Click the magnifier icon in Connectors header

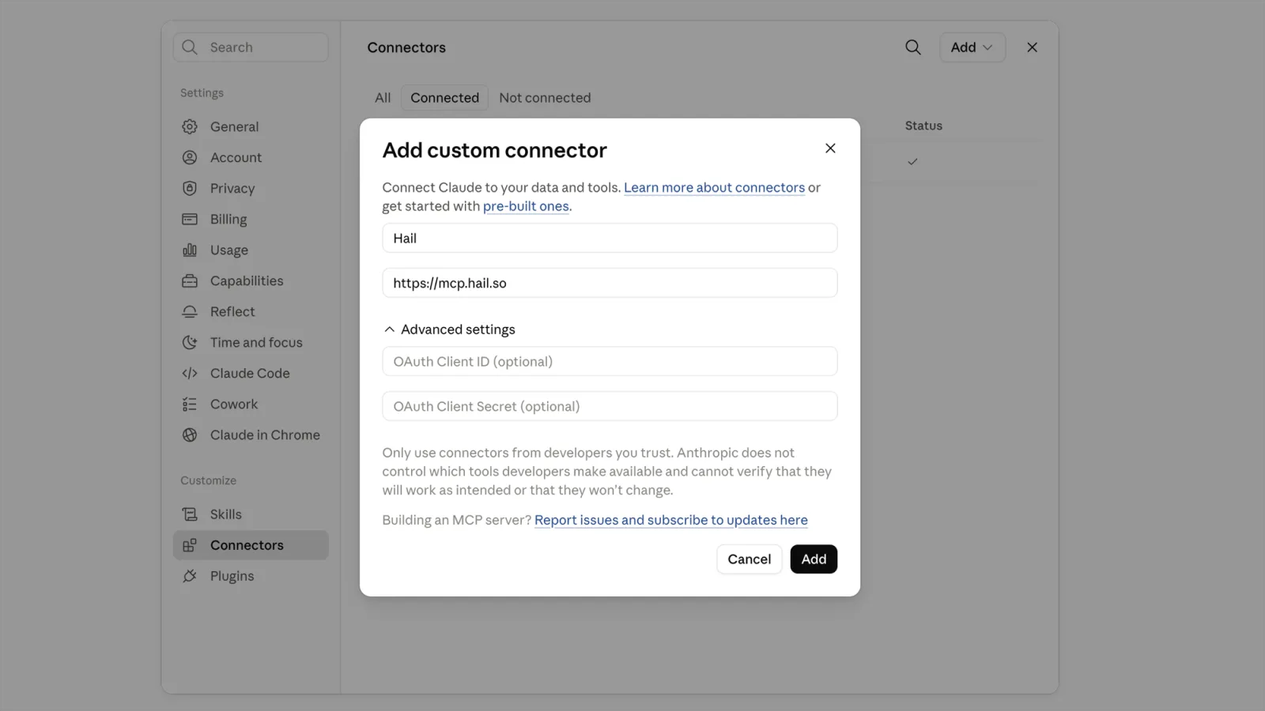pos(913,47)
